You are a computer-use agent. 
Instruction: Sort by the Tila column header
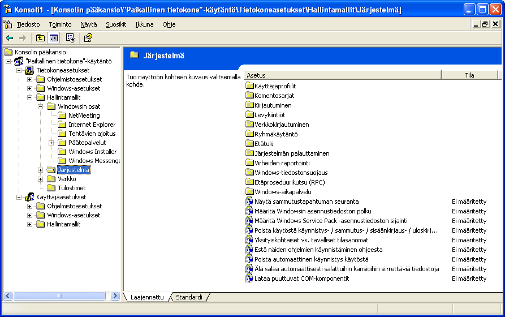[x=469, y=75]
